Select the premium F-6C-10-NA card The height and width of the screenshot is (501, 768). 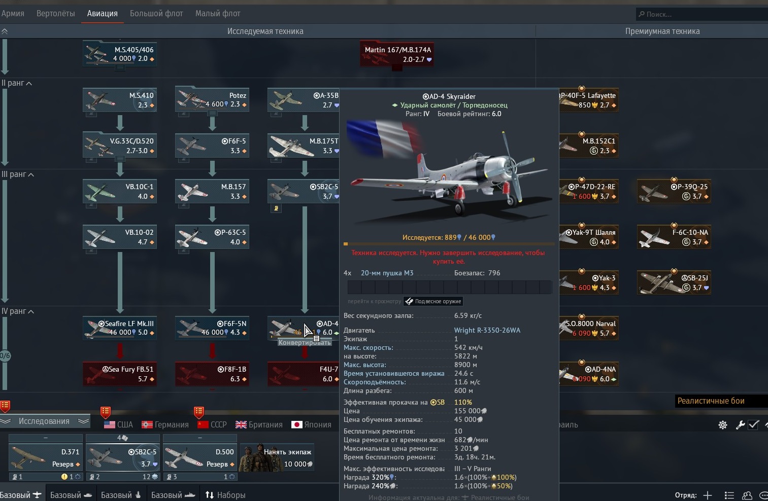tap(674, 237)
